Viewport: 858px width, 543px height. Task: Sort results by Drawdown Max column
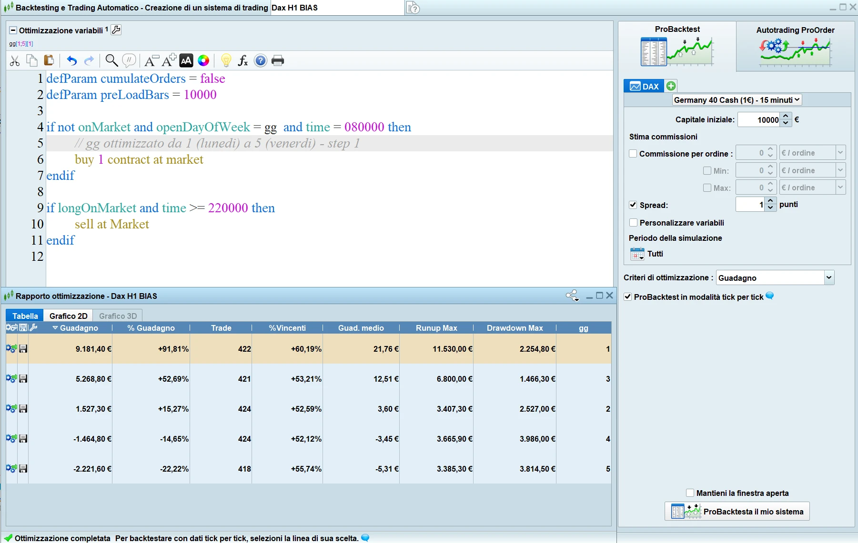tap(515, 328)
